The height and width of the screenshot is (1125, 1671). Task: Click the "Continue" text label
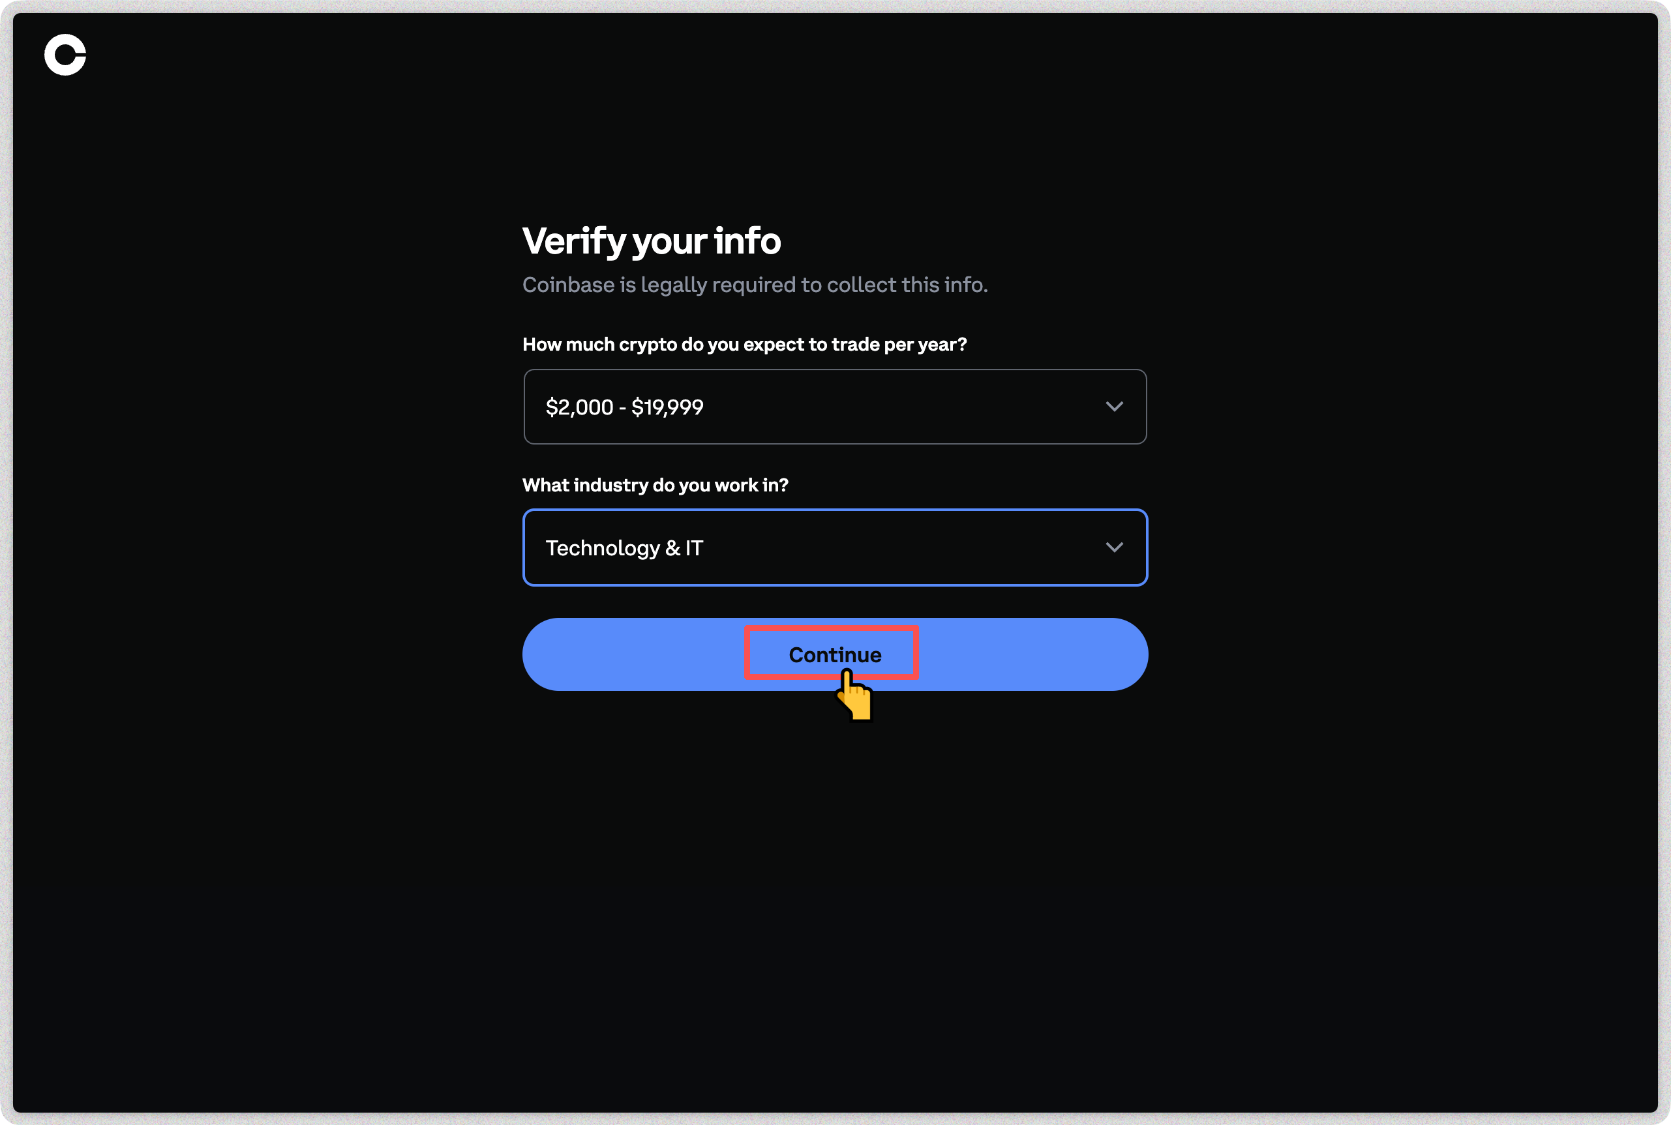[x=835, y=654]
